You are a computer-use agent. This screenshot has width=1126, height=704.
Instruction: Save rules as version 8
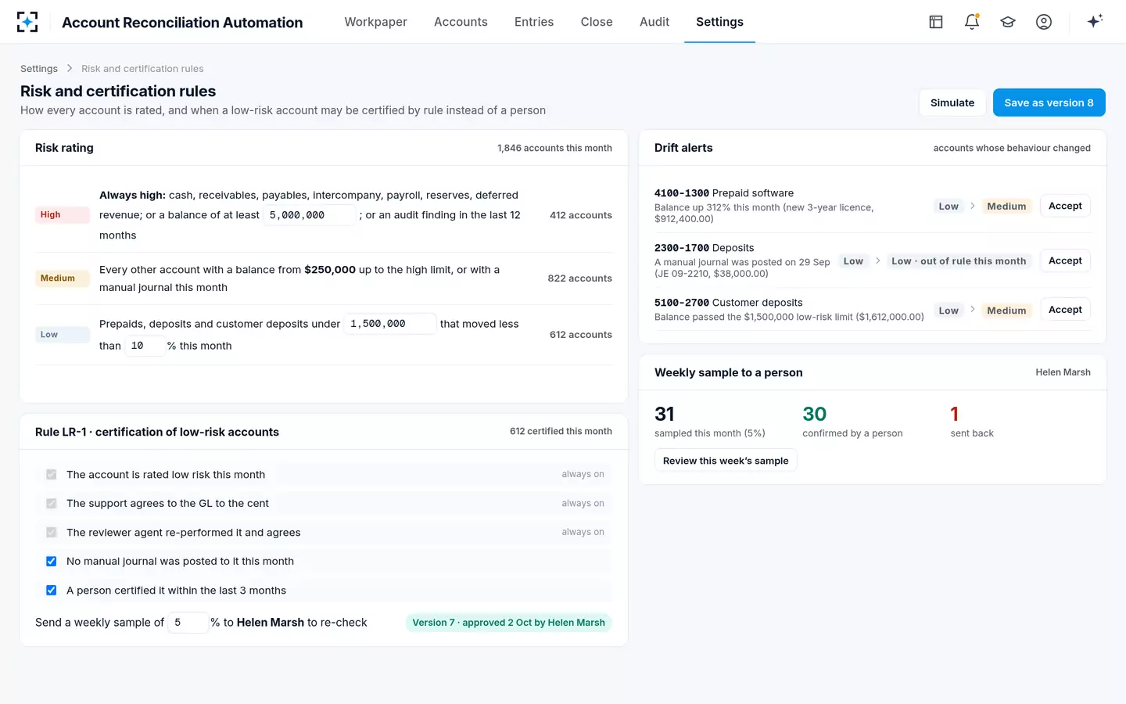point(1049,102)
